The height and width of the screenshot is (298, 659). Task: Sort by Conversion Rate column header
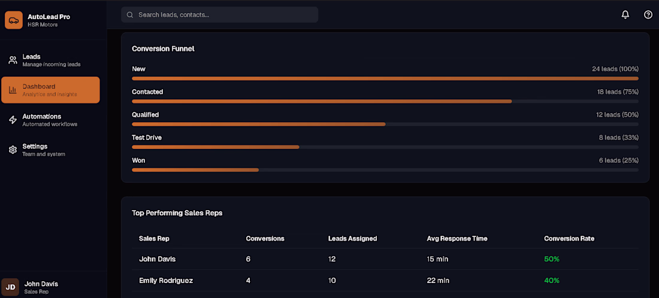(x=569, y=238)
